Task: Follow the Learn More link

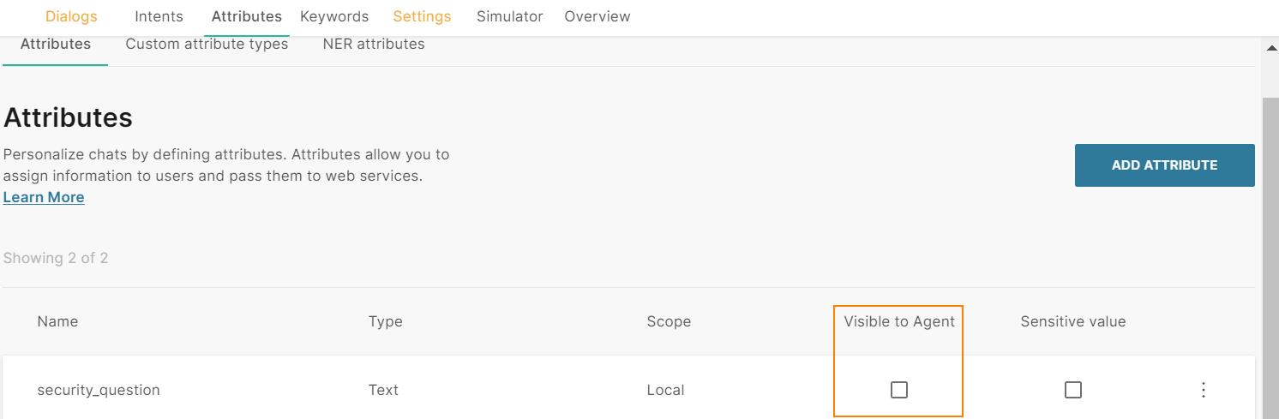Action: [44, 197]
